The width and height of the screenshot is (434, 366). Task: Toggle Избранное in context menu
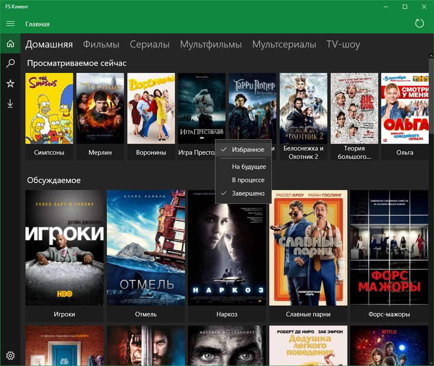tap(243, 150)
